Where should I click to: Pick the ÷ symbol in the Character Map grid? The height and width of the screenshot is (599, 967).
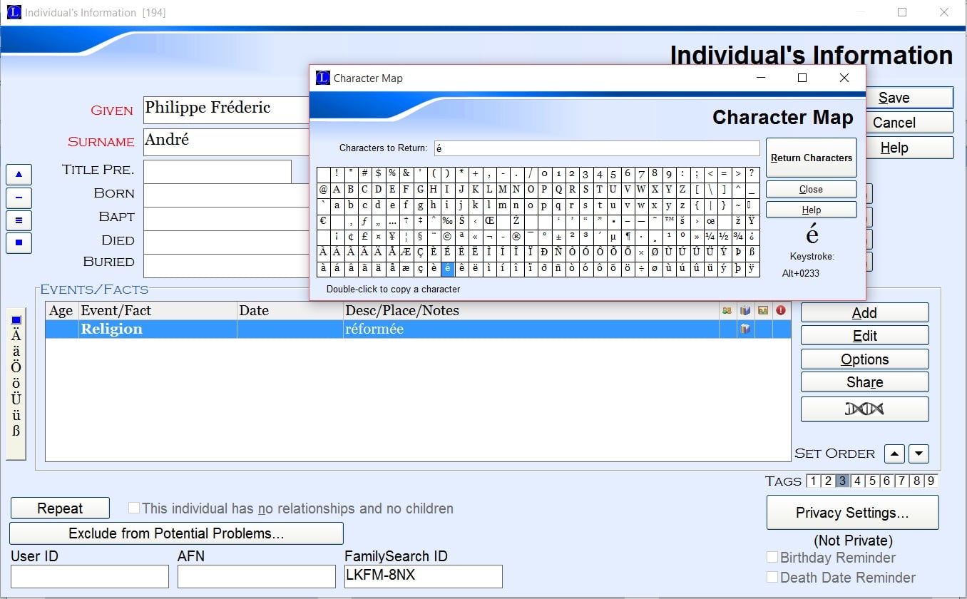[641, 269]
